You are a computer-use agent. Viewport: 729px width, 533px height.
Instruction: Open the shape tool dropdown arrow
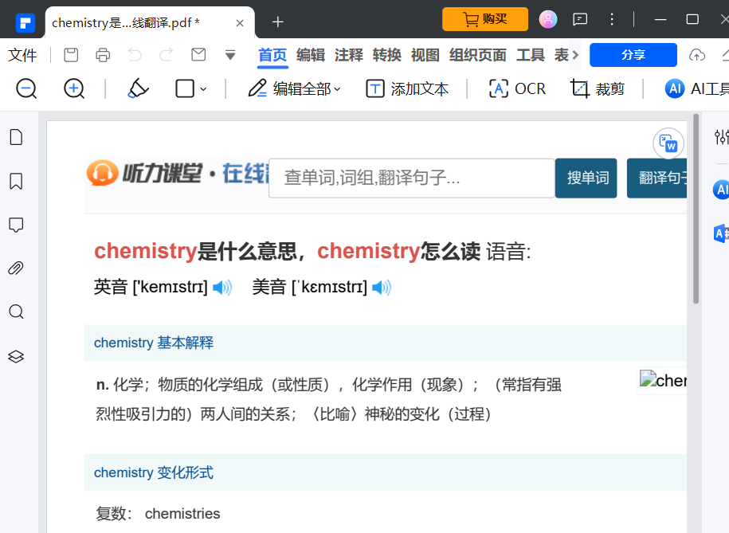[x=204, y=88]
